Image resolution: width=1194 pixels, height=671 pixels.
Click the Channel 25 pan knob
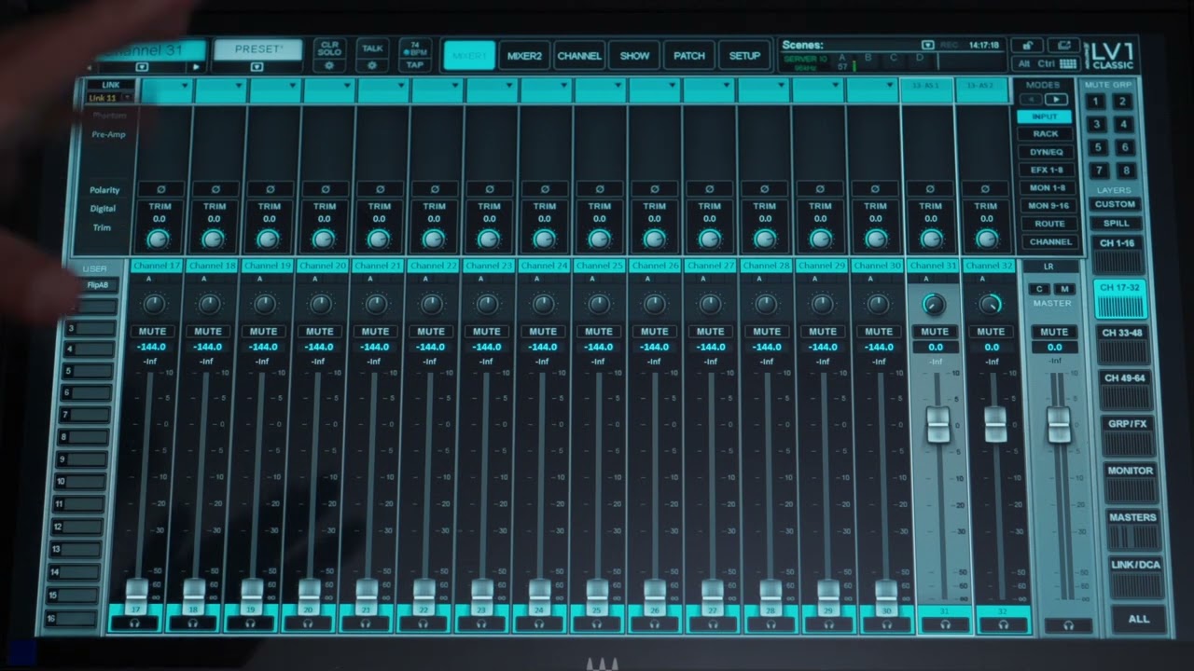599,304
